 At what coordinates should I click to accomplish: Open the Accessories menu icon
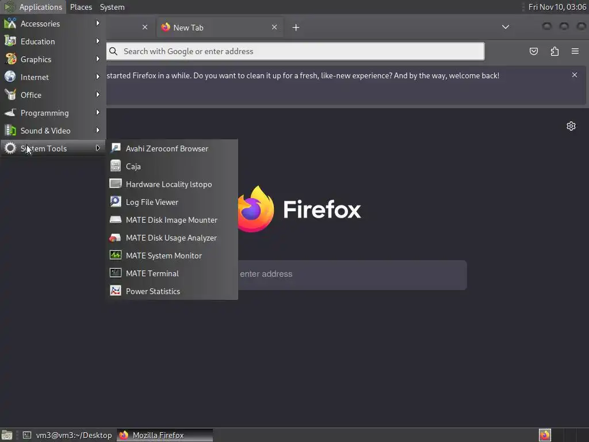[10, 24]
